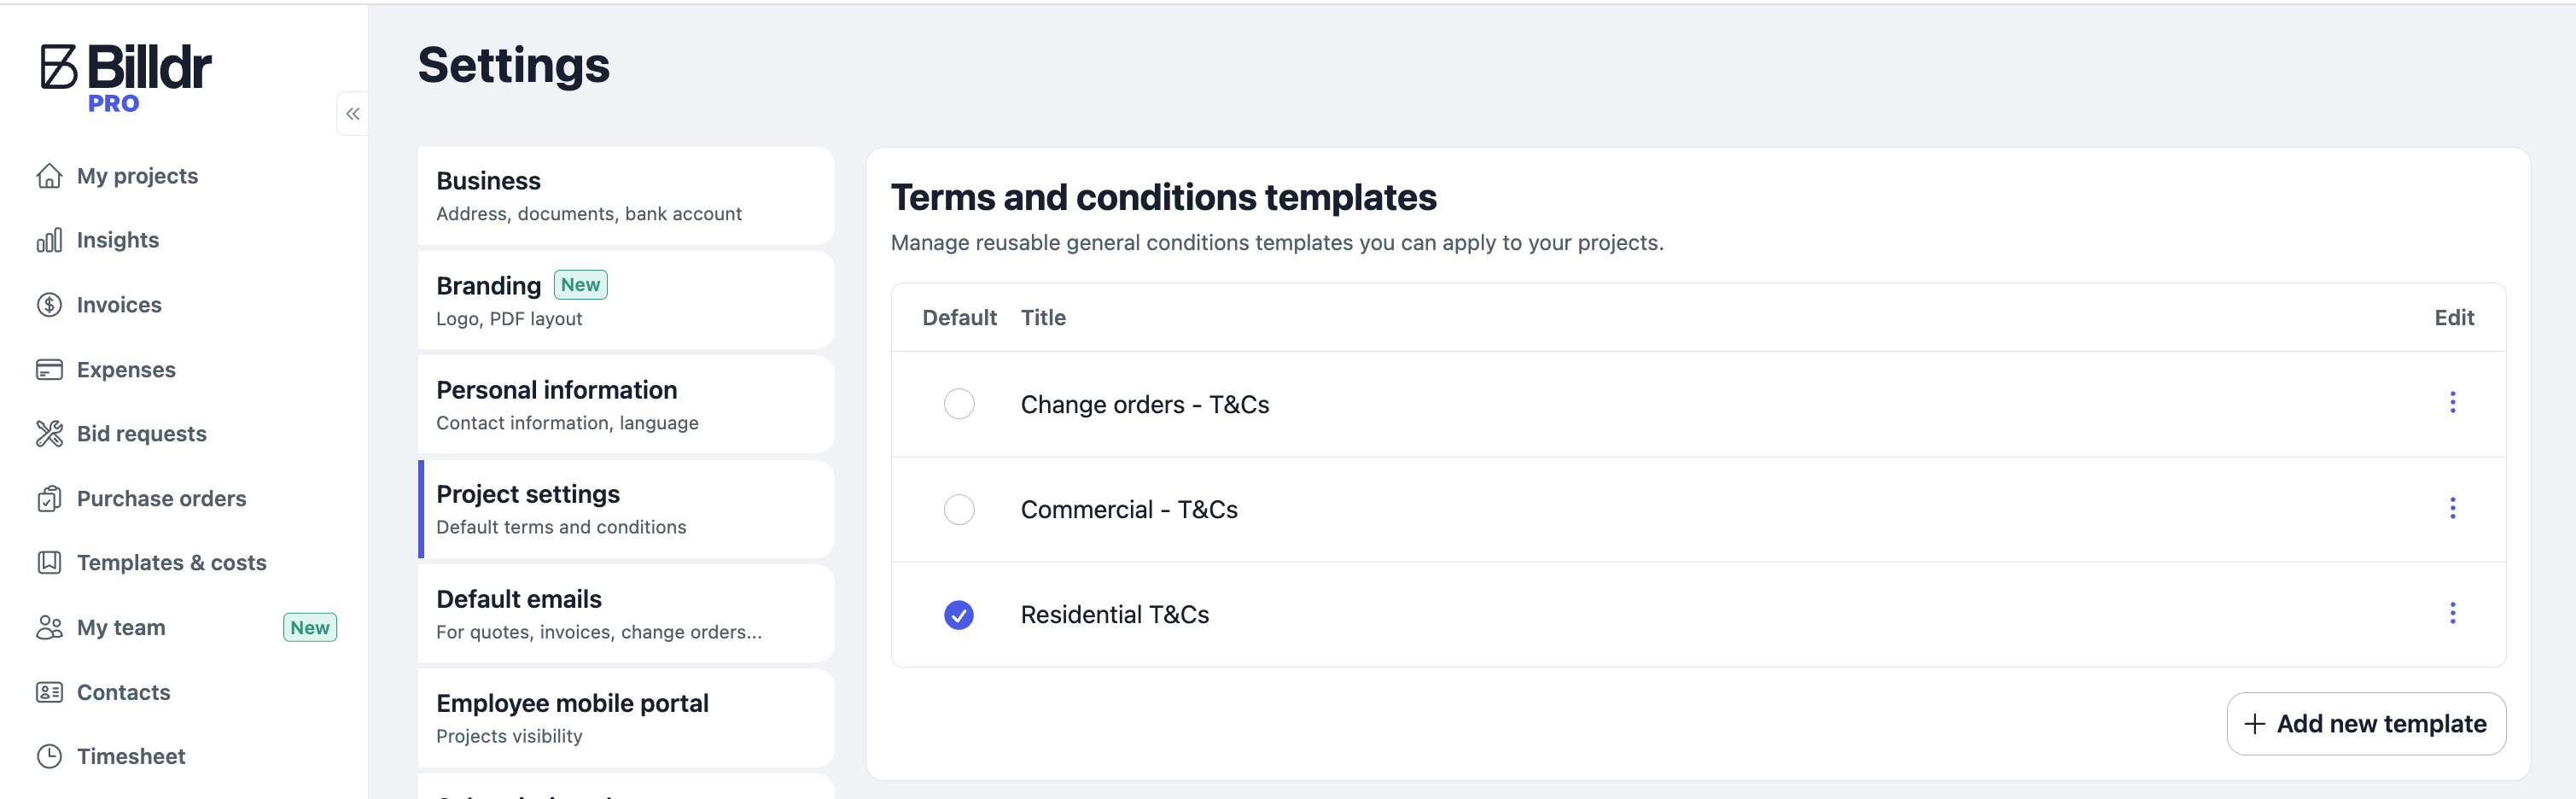The width and height of the screenshot is (2576, 799).
Task: Open edit menu for Change orders - T&Cs
Action: pyautogui.click(x=2452, y=403)
